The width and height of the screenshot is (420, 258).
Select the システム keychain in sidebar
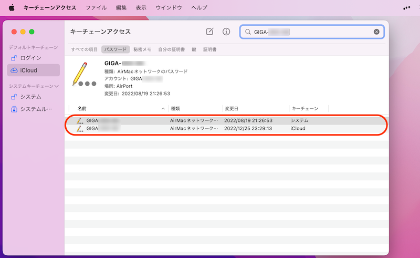[30, 97]
